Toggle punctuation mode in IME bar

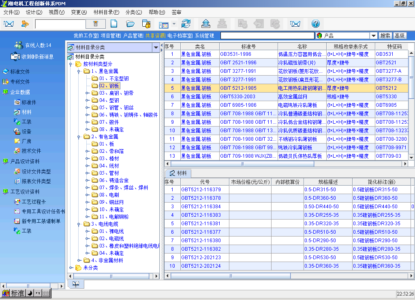pyautogui.click(x=38, y=294)
